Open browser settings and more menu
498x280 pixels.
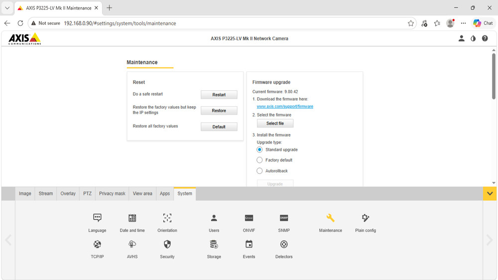[463, 23]
